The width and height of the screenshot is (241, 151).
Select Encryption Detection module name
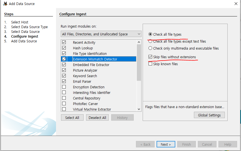tap(89, 87)
